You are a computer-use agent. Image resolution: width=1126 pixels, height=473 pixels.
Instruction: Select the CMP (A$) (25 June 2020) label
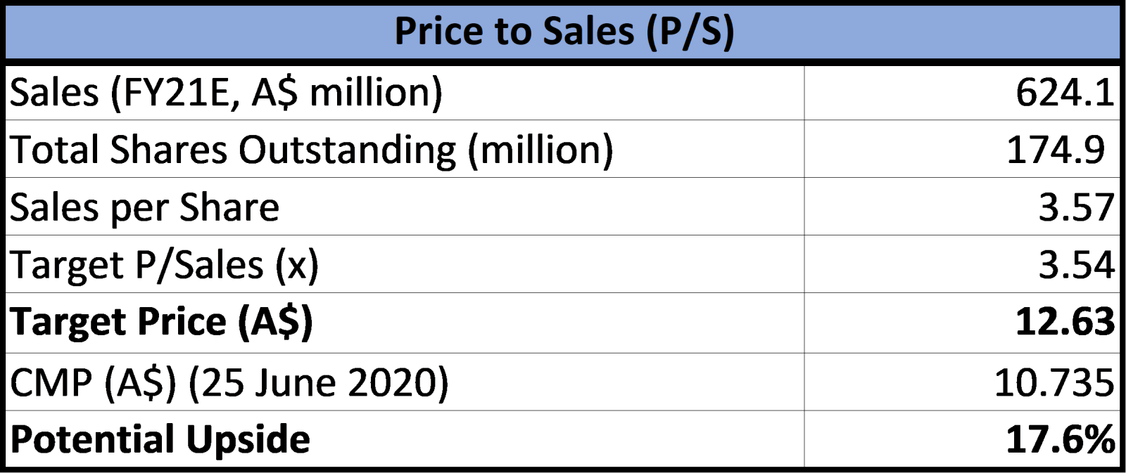tap(229, 382)
